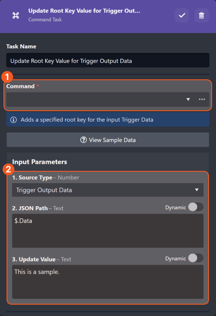This screenshot has height=316, width=216.
Task: Open the Command field ellipsis options
Action: 202,99
